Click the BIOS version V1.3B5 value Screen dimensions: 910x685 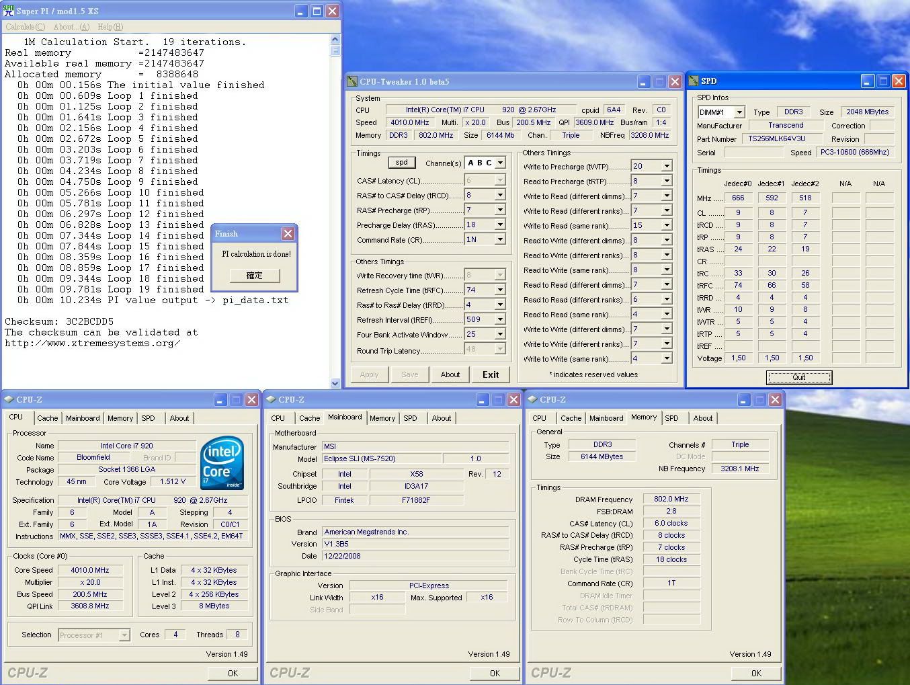click(415, 544)
